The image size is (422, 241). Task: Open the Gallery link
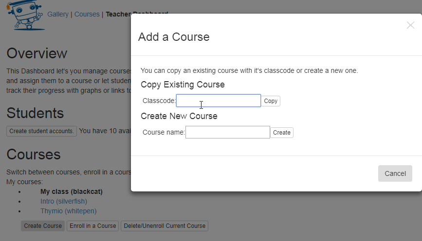[x=58, y=14]
